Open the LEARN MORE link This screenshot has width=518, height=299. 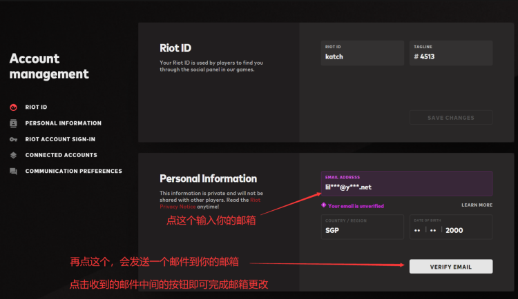tap(477, 205)
